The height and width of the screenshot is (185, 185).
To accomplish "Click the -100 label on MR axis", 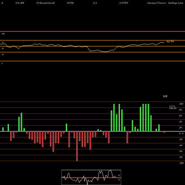I will (181, 163).
